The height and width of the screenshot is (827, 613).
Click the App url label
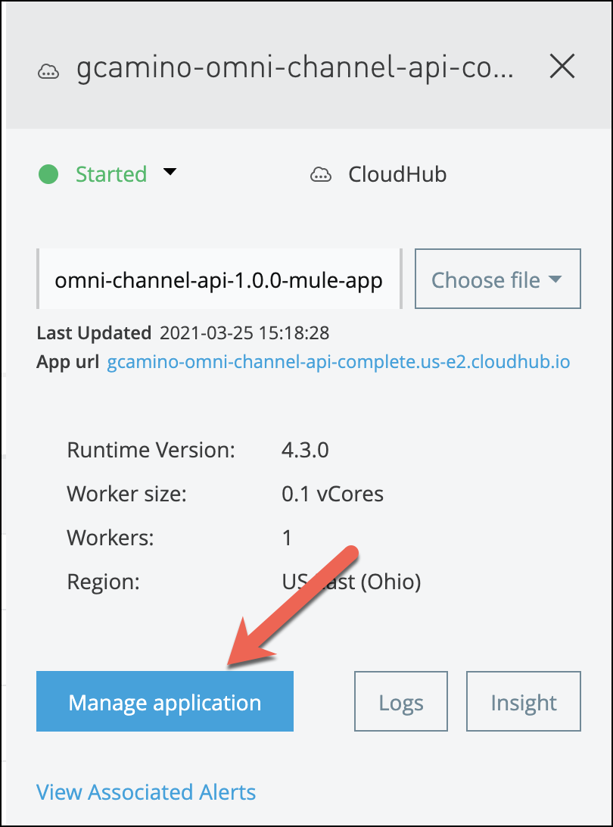(67, 362)
